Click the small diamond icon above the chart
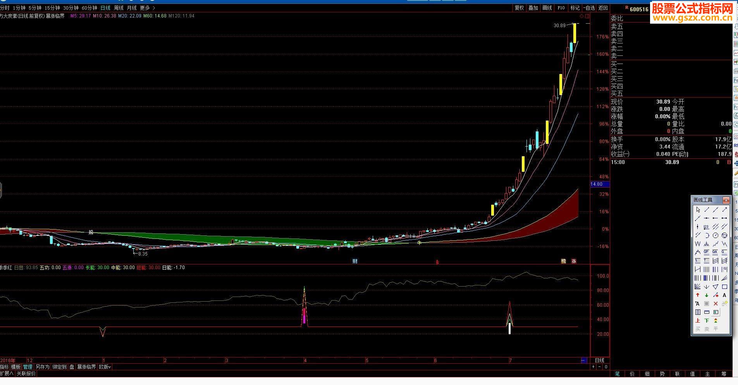The width and height of the screenshot is (738, 385). click(x=581, y=16)
